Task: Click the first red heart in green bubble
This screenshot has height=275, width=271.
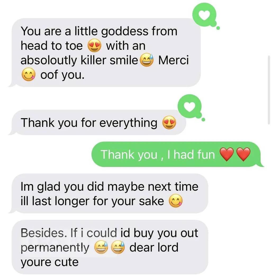Action: [x=227, y=154]
